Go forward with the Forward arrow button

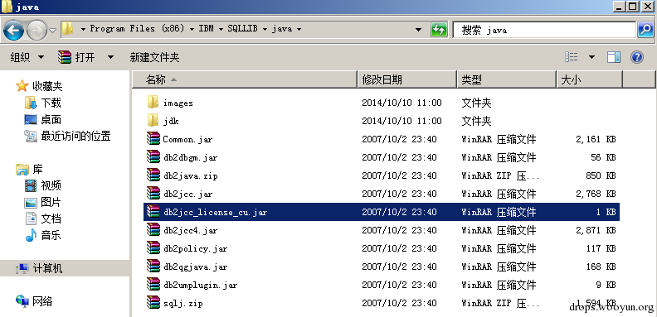(36, 30)
